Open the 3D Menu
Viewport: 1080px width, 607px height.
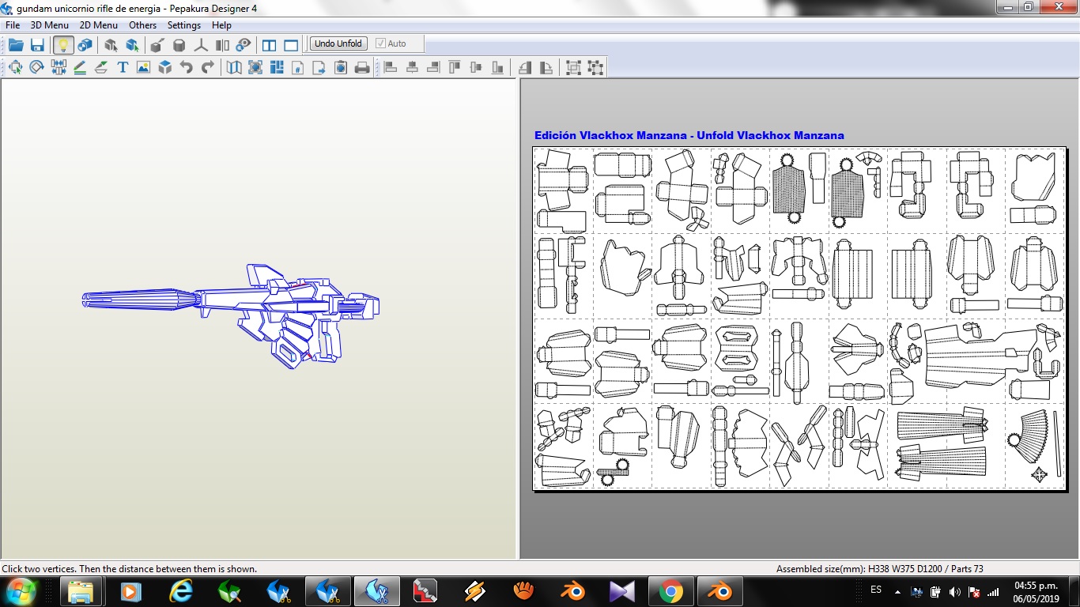point(50,25)
